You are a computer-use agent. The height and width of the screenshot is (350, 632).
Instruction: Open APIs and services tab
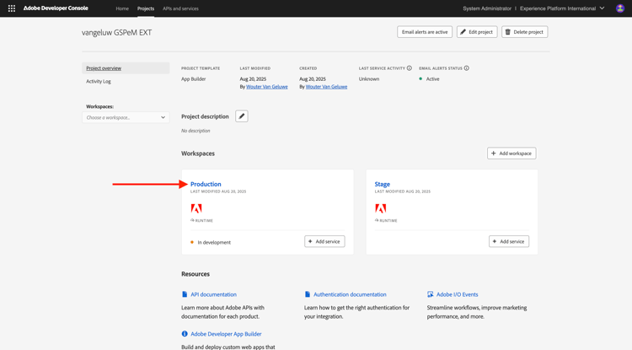[x=180, y=8]
